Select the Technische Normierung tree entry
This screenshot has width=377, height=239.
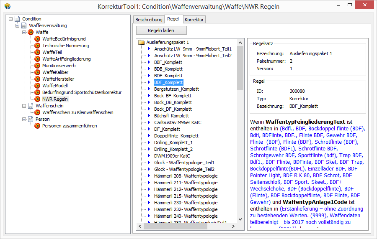[65, 46]
